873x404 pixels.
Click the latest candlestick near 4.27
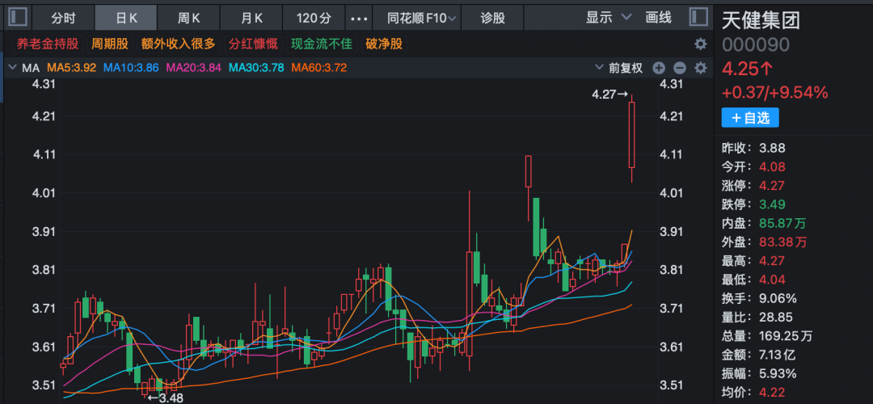(631, 134)
